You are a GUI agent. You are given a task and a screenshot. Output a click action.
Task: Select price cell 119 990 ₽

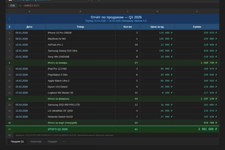tap(157, 33)
